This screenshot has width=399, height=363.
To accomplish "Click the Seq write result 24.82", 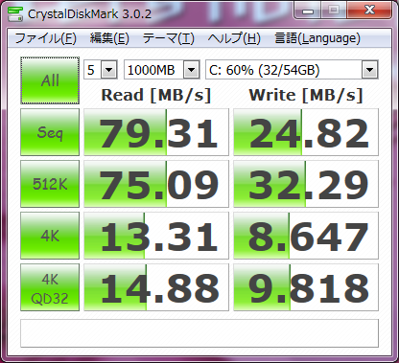I will coord(306,132).
